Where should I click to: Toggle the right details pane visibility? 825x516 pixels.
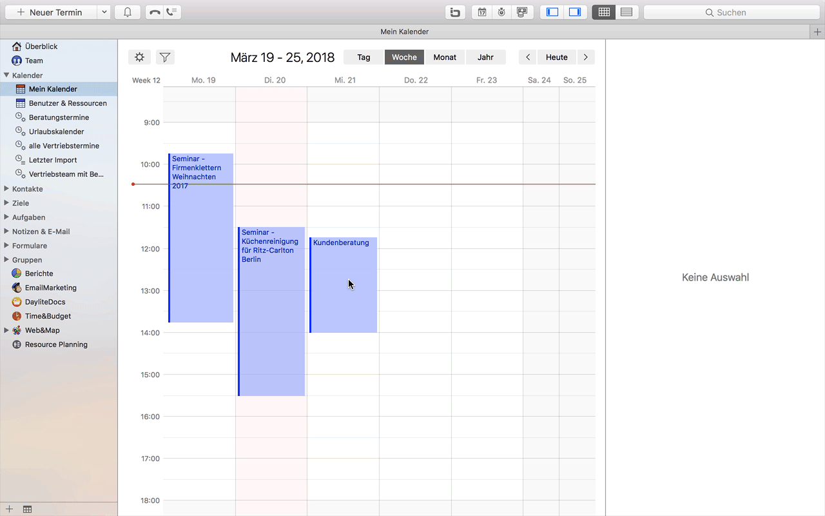click(574, 12)
